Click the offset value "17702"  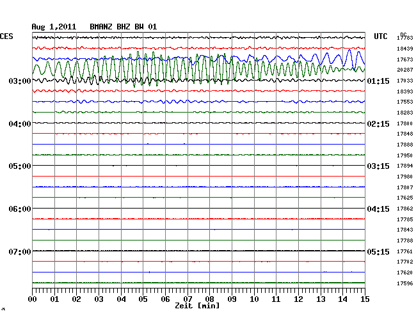405,262
